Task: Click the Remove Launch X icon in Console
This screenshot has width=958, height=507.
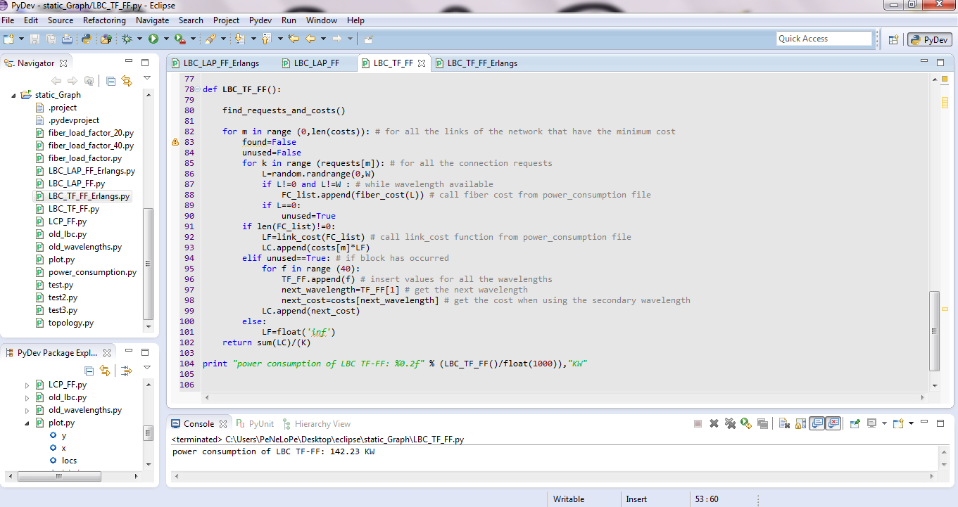Action: point(714,423)
